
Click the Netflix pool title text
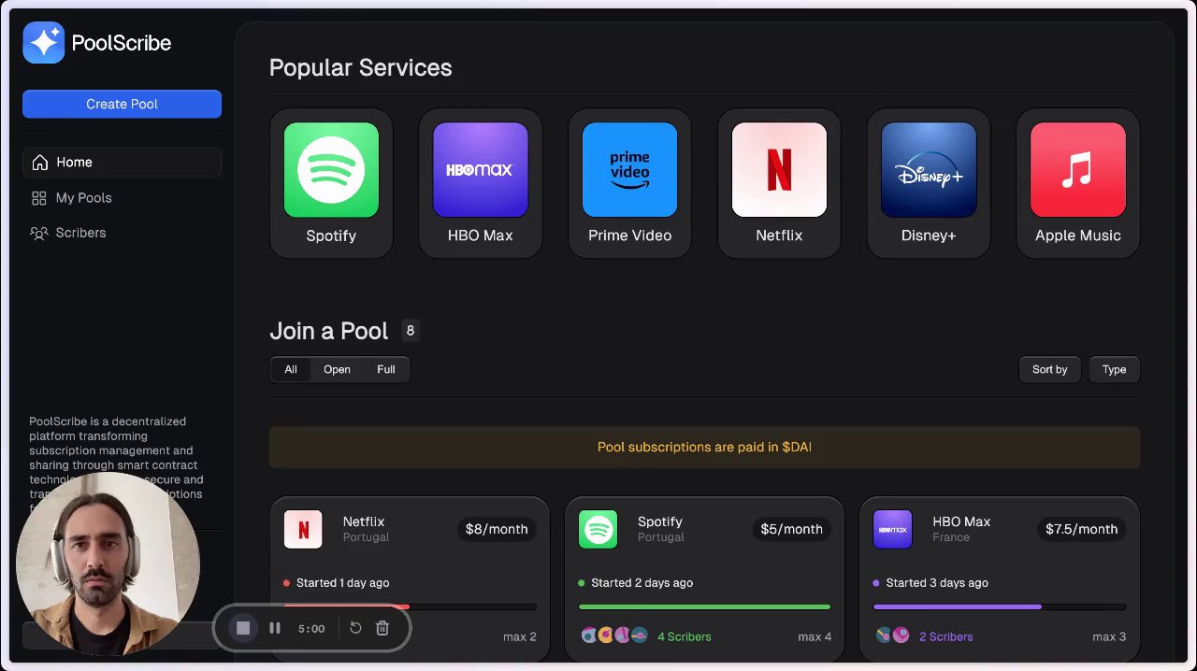(x=364, y=521)
